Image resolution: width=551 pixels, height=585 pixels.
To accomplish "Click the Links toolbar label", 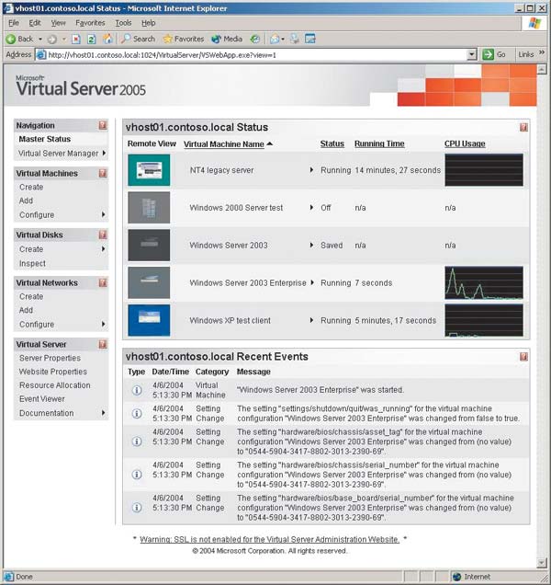I will pos(525,55).
